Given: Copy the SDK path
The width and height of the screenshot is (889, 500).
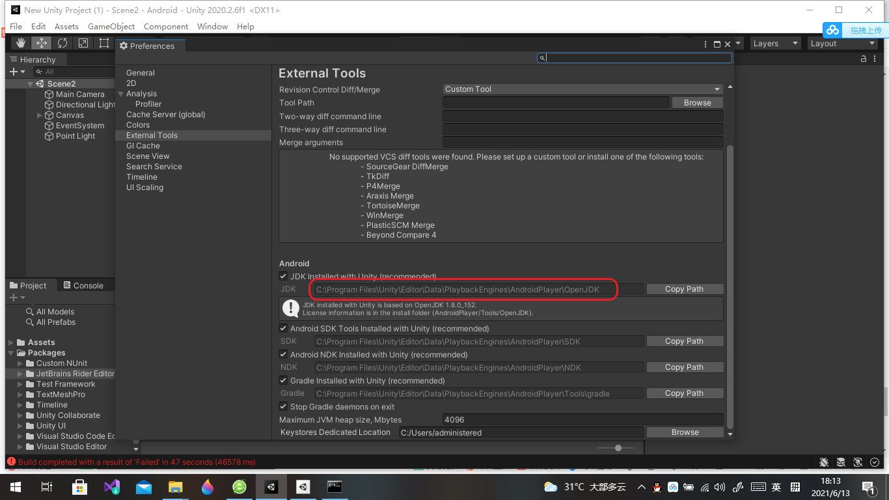Looking at the screenshot, I should [684, 341].
